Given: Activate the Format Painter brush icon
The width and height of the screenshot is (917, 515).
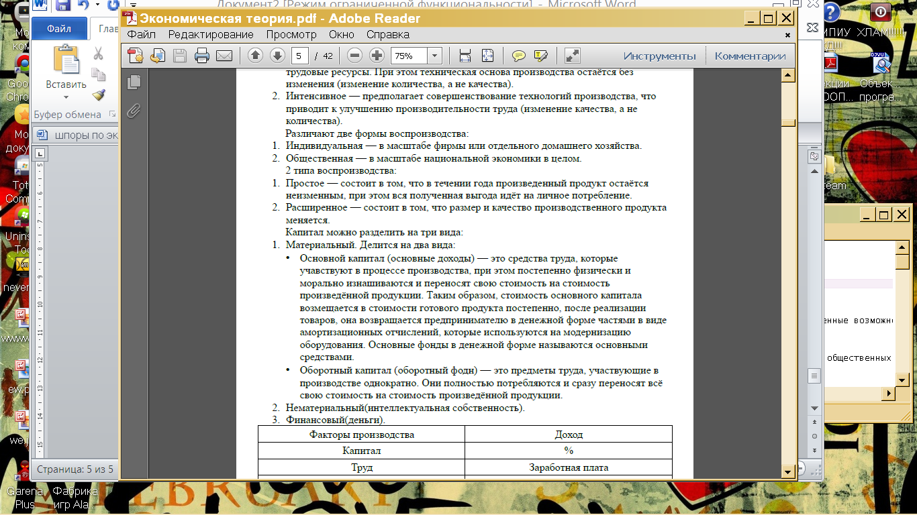Looking at the screenshot, I should tap(99, 95).
